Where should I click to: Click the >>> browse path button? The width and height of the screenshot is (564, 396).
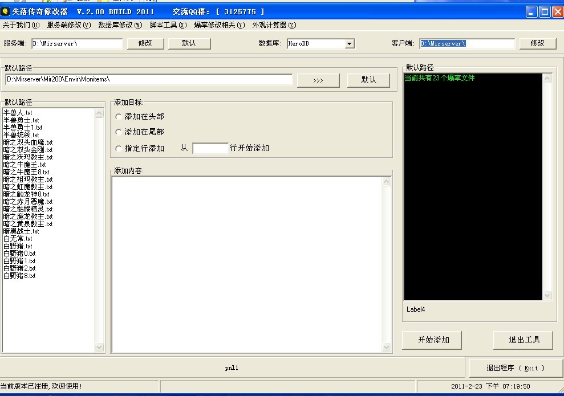click(x=318, y=80)
